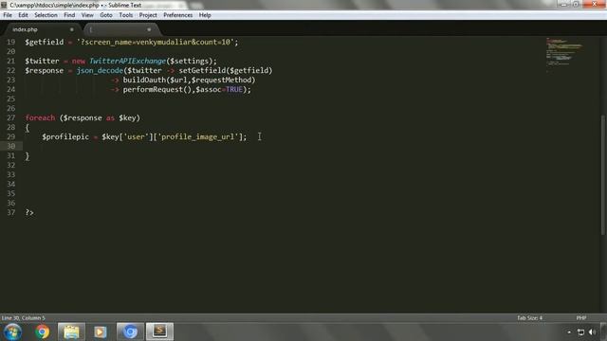Open the Find menu
This screenshot has width=607, height=341.
coord(69,15)
